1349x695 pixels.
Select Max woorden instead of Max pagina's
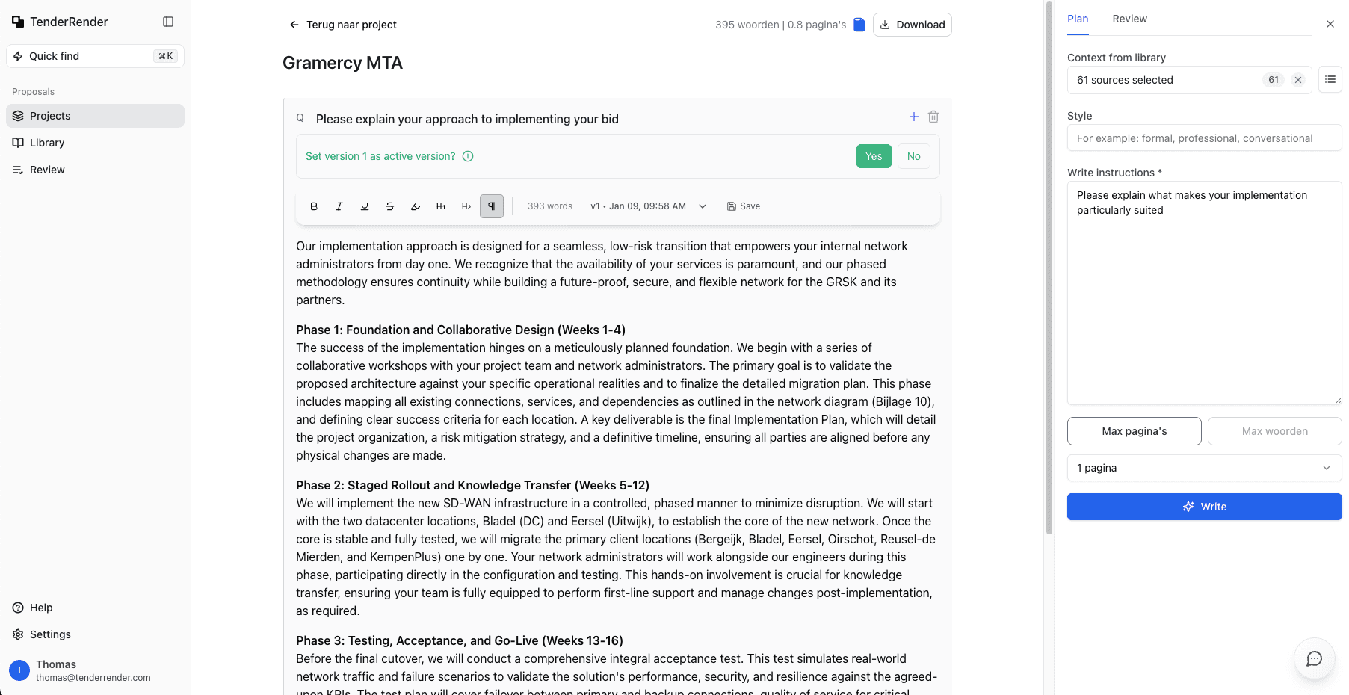tap(1274, 431)
